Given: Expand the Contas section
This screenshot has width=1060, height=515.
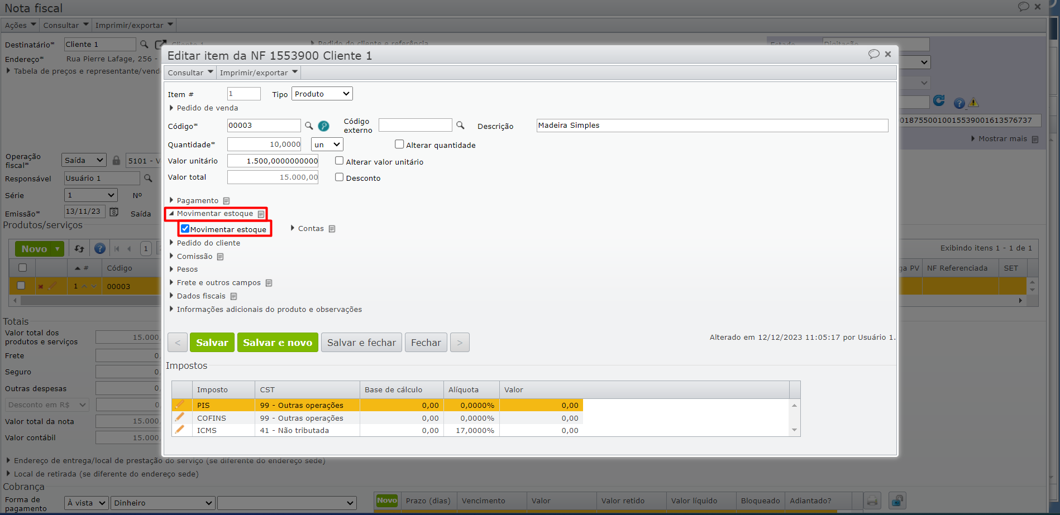Looking at the screenshot, I should (307, 229).
